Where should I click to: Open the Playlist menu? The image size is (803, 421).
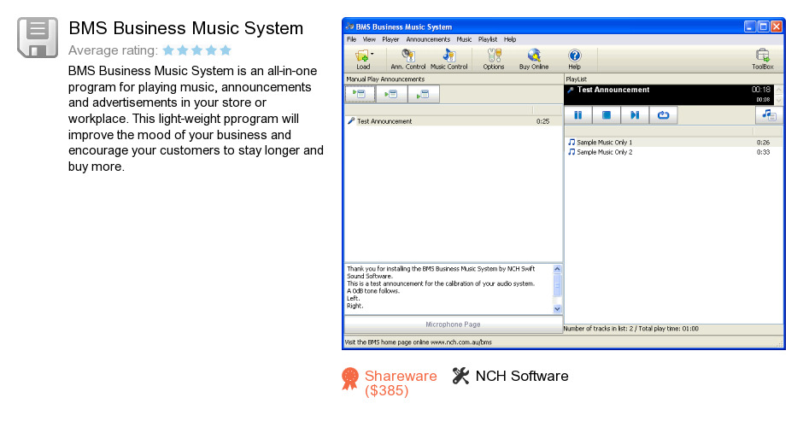point(488,39)
